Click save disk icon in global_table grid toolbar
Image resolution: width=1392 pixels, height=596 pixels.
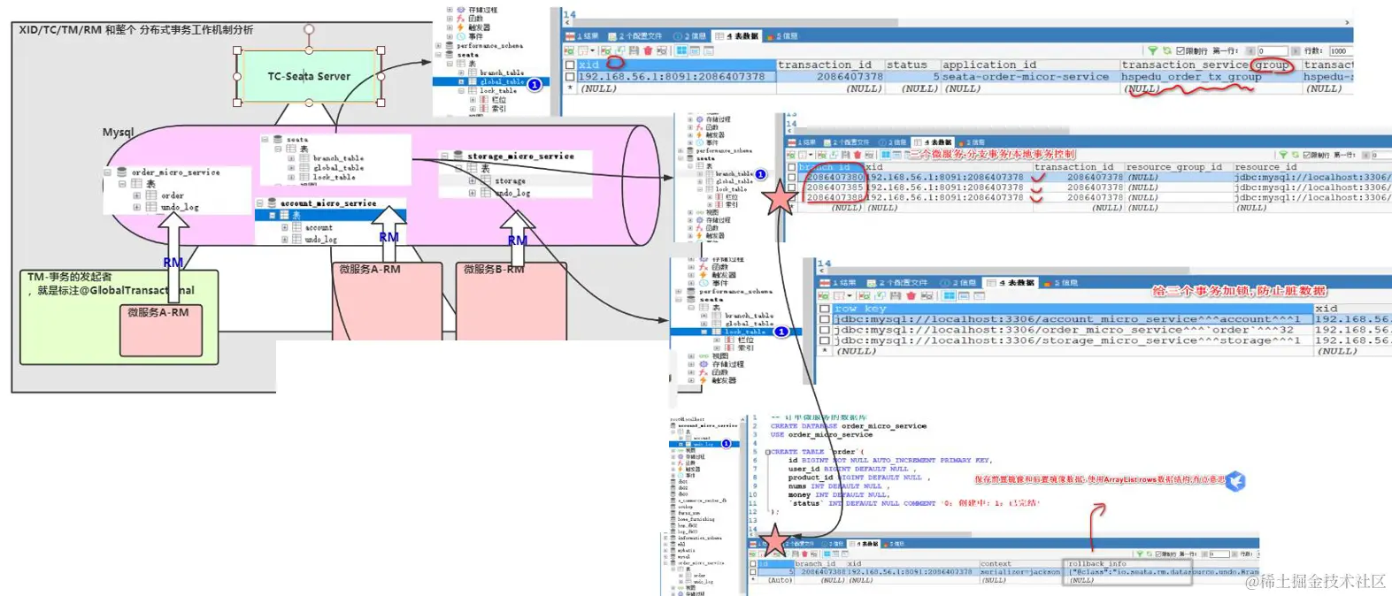pyautogui.click(x=634, y=50)
